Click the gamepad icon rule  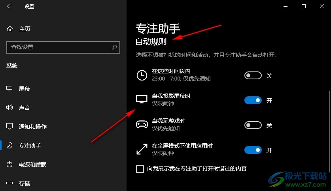click(142, 124)
